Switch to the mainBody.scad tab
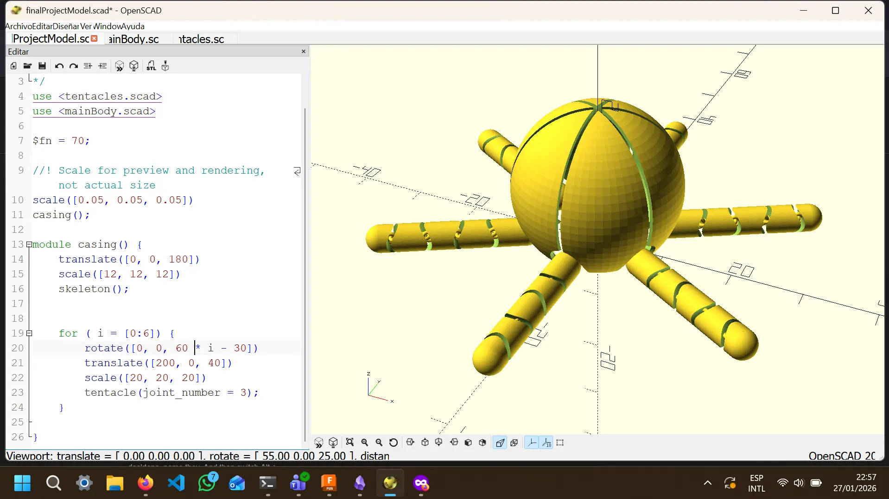Viewport: 889px width, 499px height. (x=134, y=39)
